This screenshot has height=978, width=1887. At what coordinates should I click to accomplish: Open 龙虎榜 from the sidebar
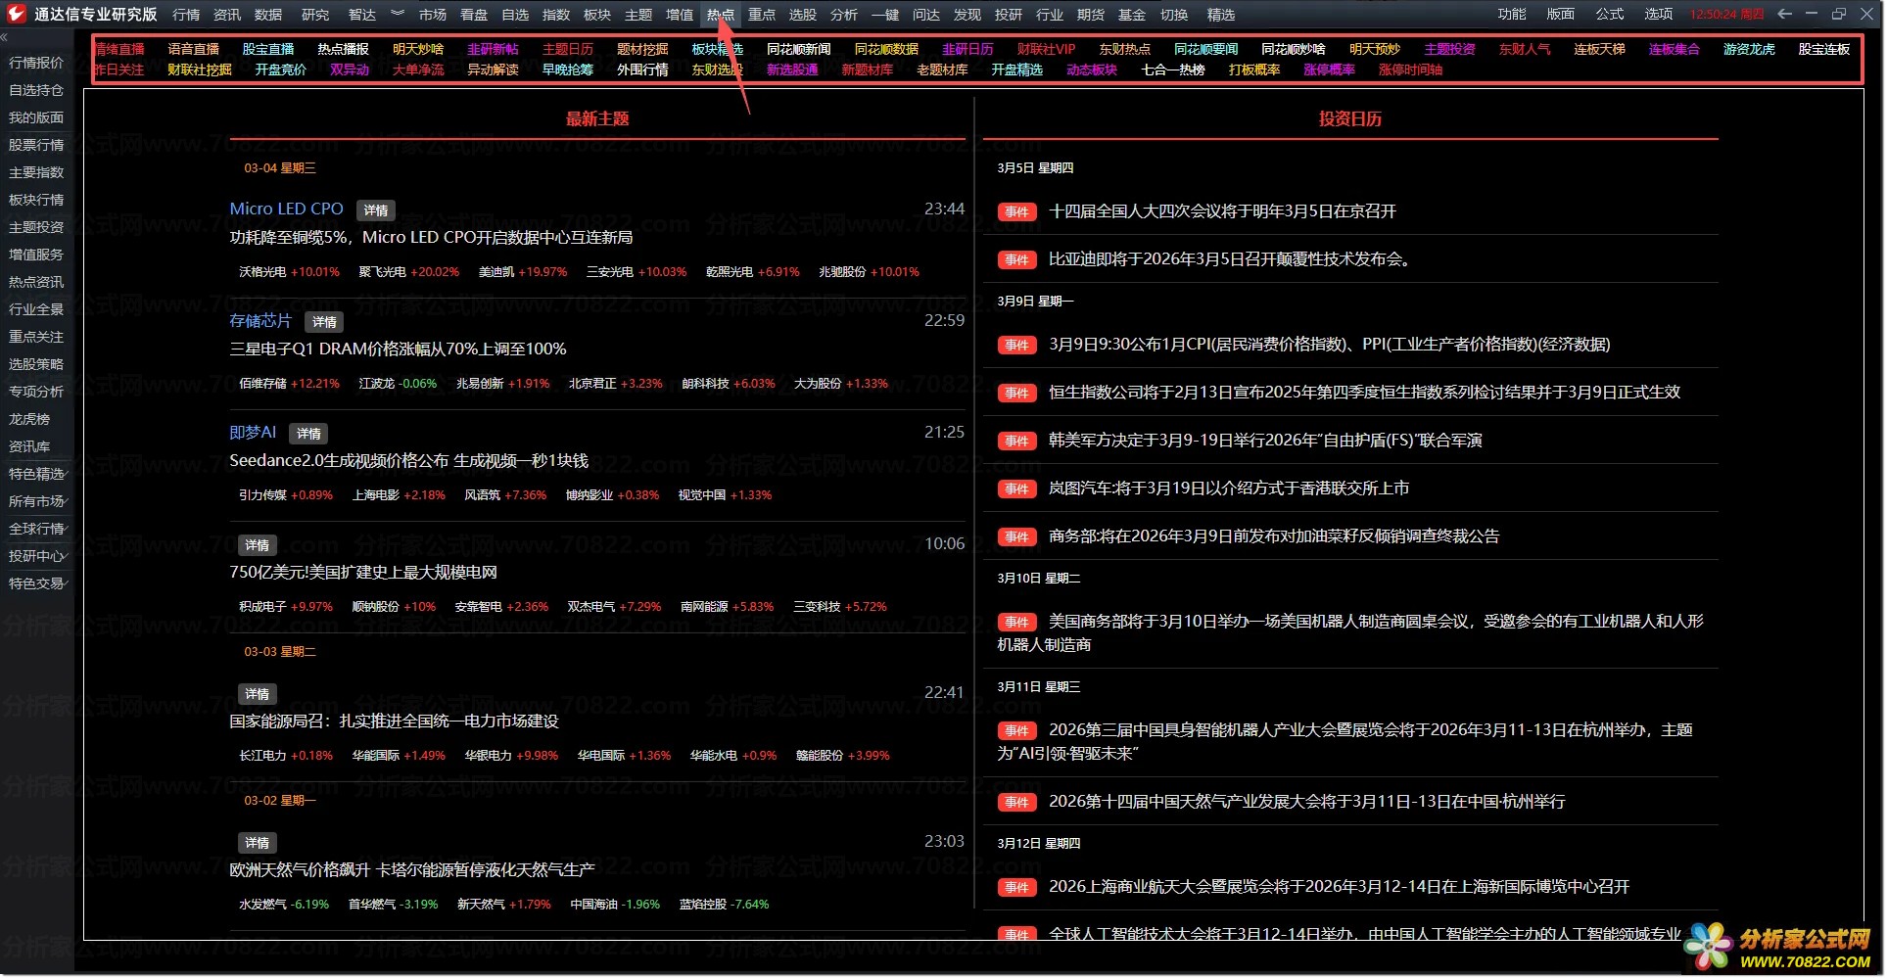point(29,419)
